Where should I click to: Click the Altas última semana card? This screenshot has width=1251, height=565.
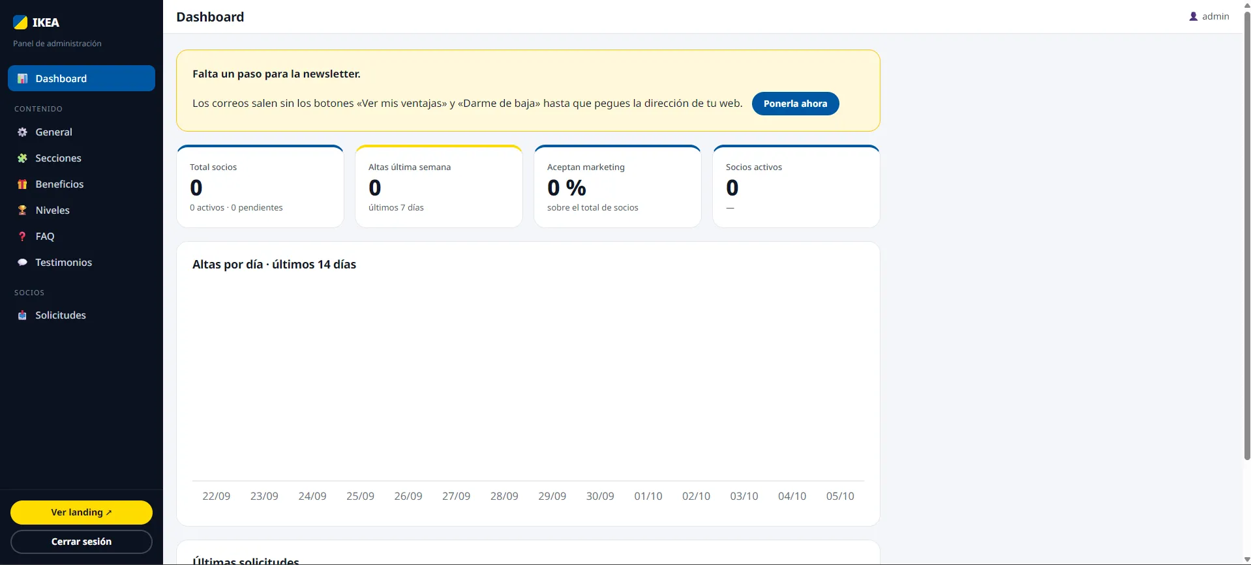tap(439, 186)
